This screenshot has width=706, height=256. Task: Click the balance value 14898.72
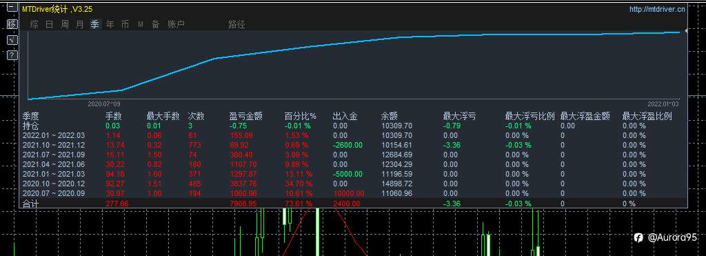coord(396,184)
